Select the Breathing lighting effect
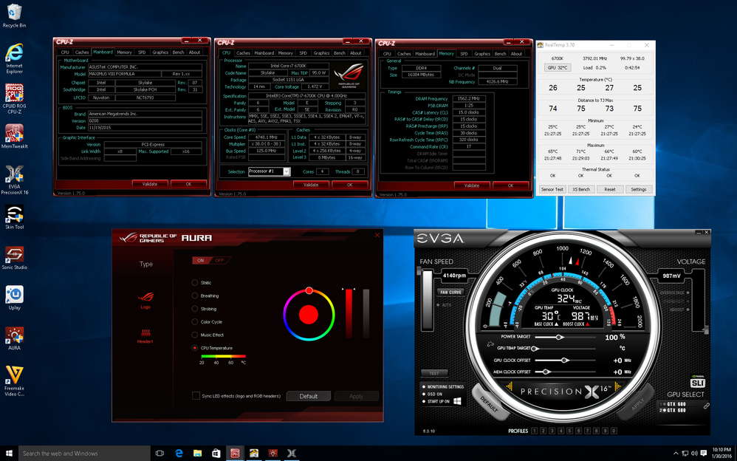 [195, 296]
